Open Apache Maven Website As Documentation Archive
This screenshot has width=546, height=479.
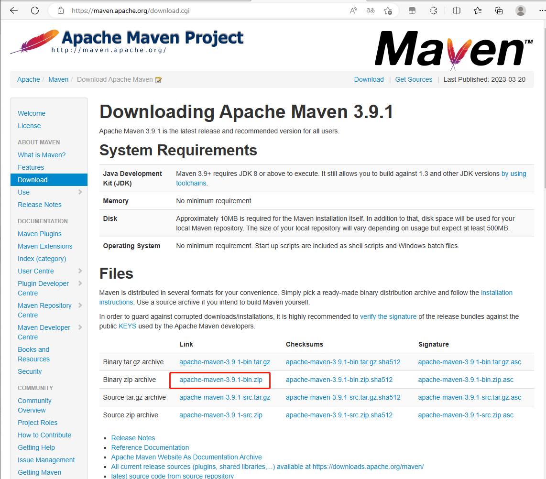coord(186,457)
